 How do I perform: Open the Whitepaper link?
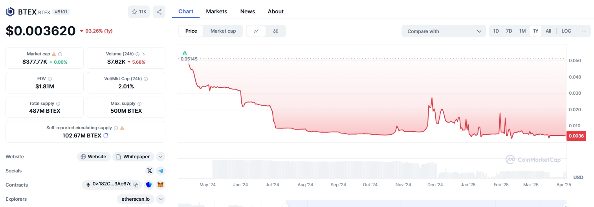[133, 157]
